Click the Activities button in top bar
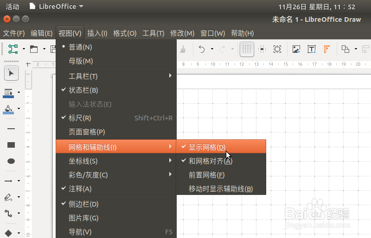 tap(13, 6)
